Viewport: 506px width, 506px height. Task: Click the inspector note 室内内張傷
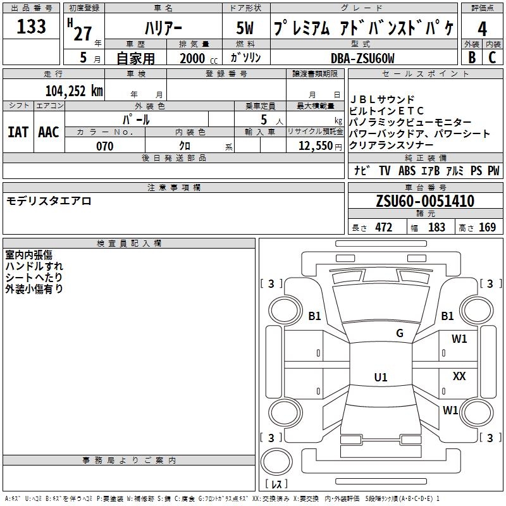28,255
